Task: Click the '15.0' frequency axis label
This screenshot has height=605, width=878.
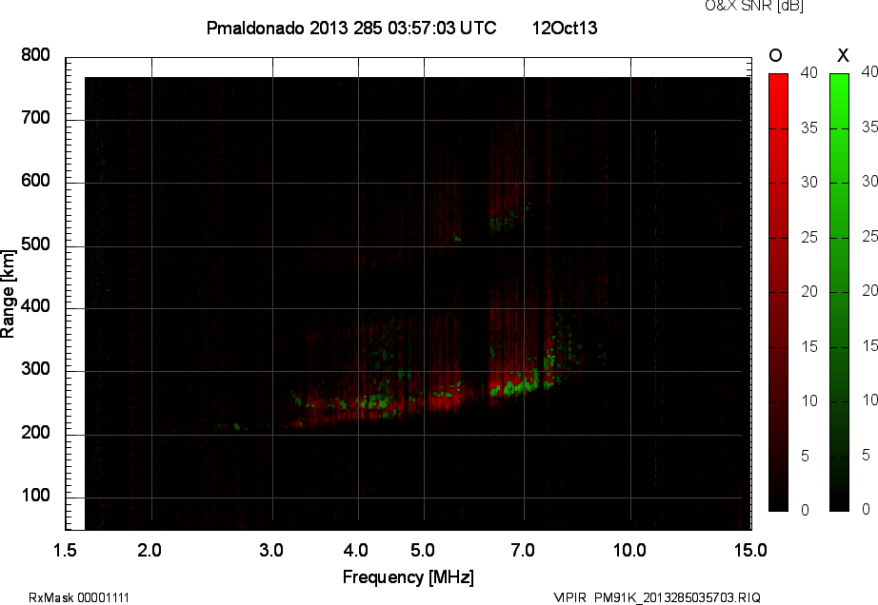Action: tap(750, 550)
